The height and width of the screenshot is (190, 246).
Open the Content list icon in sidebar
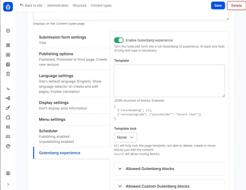(8, 55)
